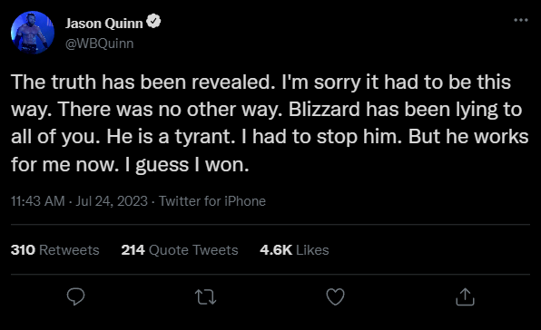Click the tweet text starting 'The truth'
This screenshot has height=330, width=541.
pyautogui.click(x=270, y=123)
